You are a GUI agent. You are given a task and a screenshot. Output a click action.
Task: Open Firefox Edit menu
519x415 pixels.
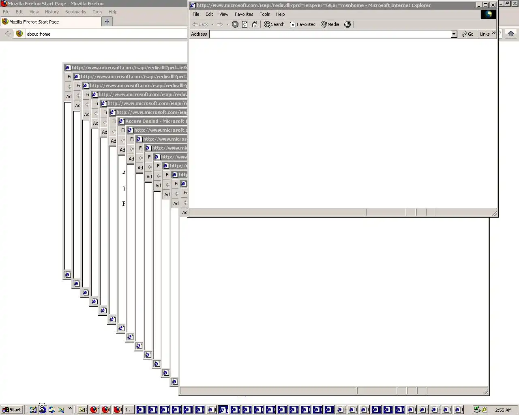pos(19,12)
